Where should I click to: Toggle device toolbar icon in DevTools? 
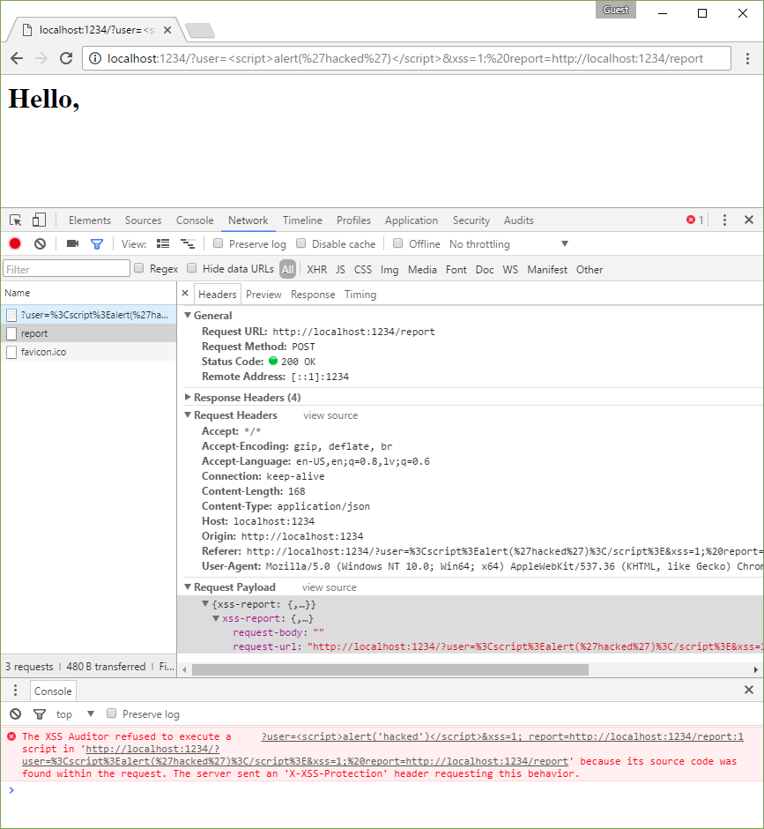coord(39,220)
